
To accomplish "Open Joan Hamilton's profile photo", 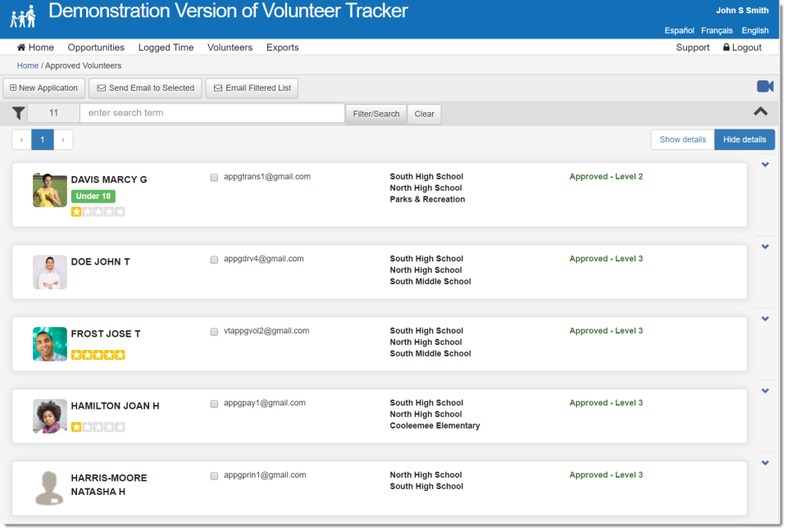I will click(x=50, y=416).
